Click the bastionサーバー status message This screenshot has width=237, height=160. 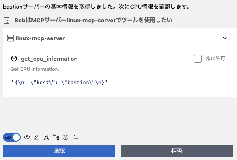point(96,7)
